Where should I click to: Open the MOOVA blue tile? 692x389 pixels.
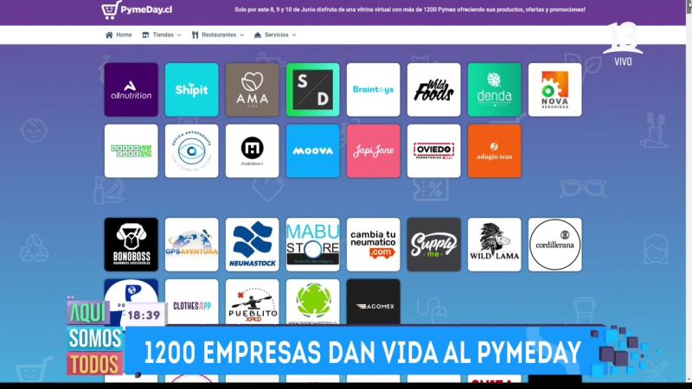(x=313, y=151)
